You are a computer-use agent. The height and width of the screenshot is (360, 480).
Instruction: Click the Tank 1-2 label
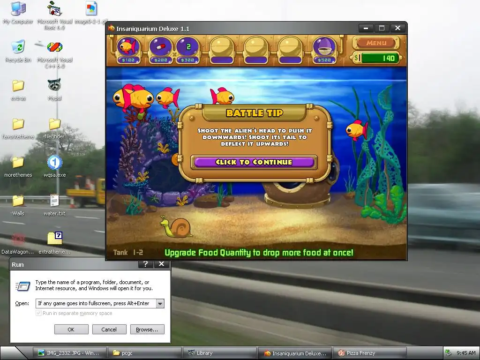click(x=128, y=253)
